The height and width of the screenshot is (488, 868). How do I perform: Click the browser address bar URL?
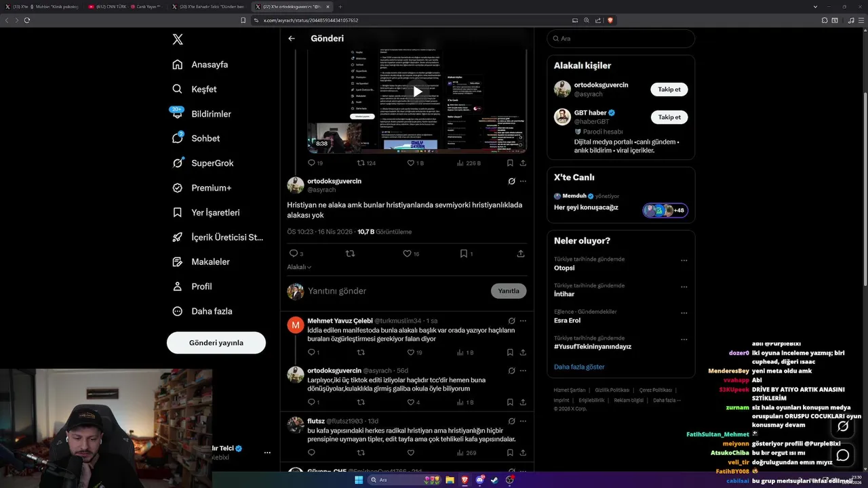tap(311, 20)
